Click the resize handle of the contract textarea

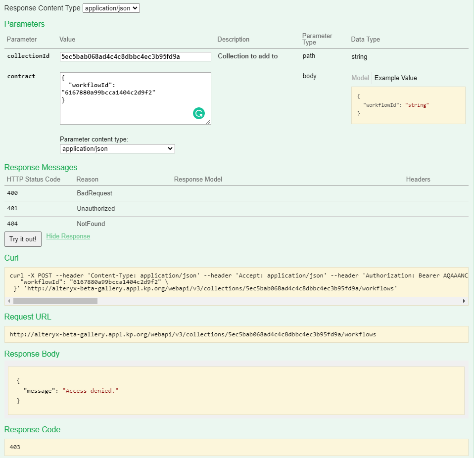(x=208, y=122)
